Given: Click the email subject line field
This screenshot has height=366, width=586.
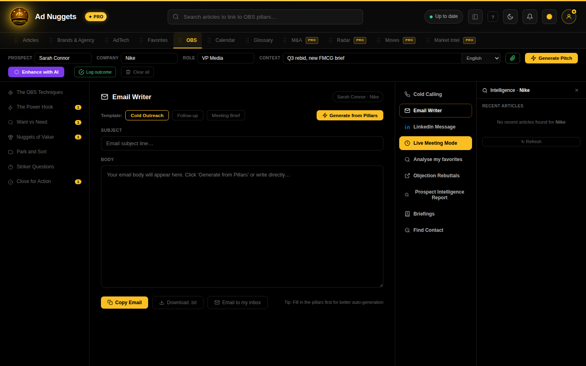Looking at the screenshot, I should (242, 144).
